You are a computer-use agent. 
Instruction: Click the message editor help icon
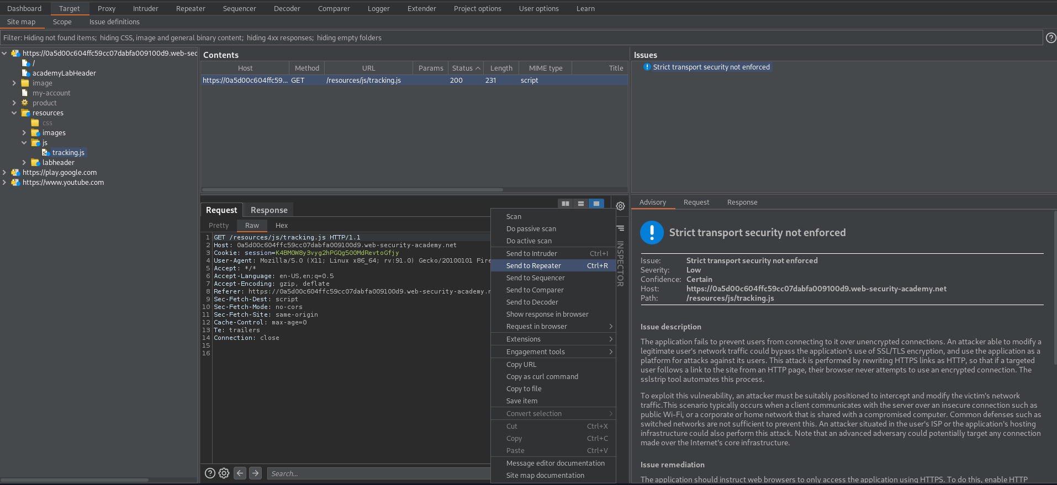pyautogui.click(x=210, y=473)
